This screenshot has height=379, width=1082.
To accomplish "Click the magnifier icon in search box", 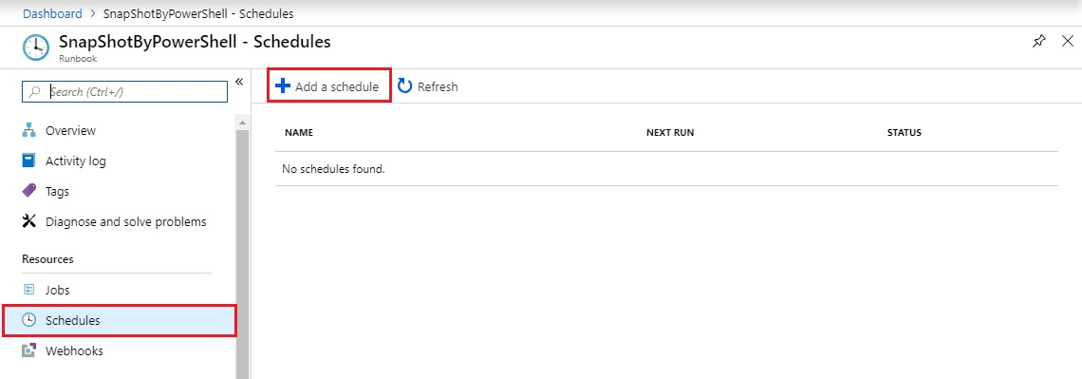I will click(34, 92).
